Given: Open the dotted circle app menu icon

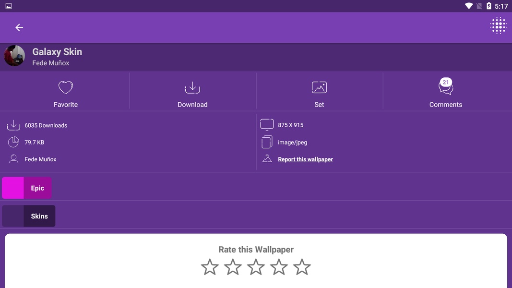Looking at the screenshot, I should coord(498,25).
